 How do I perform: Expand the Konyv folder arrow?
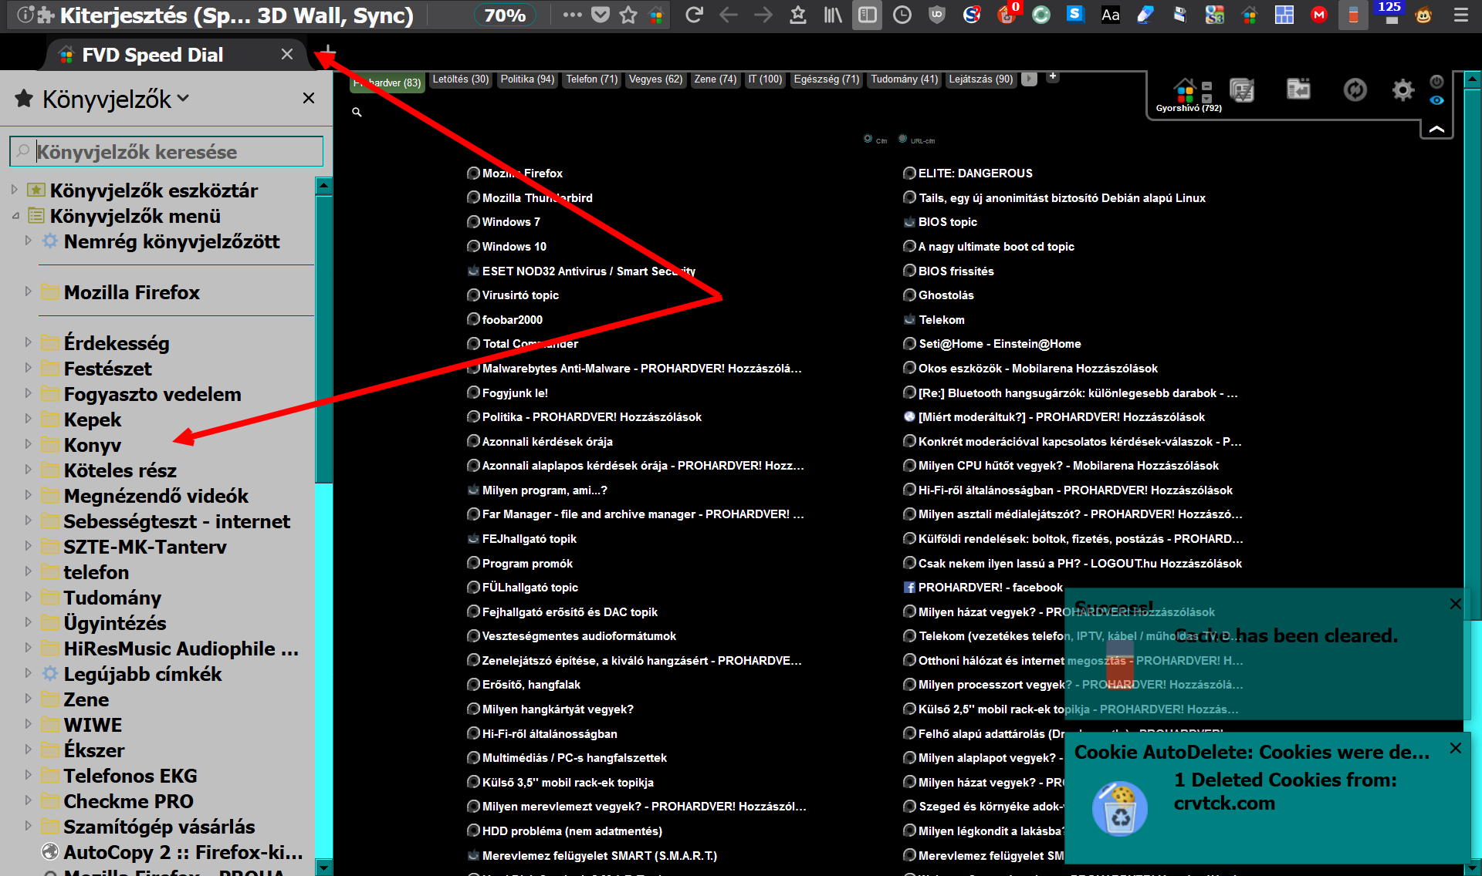[x=28, y=444]
